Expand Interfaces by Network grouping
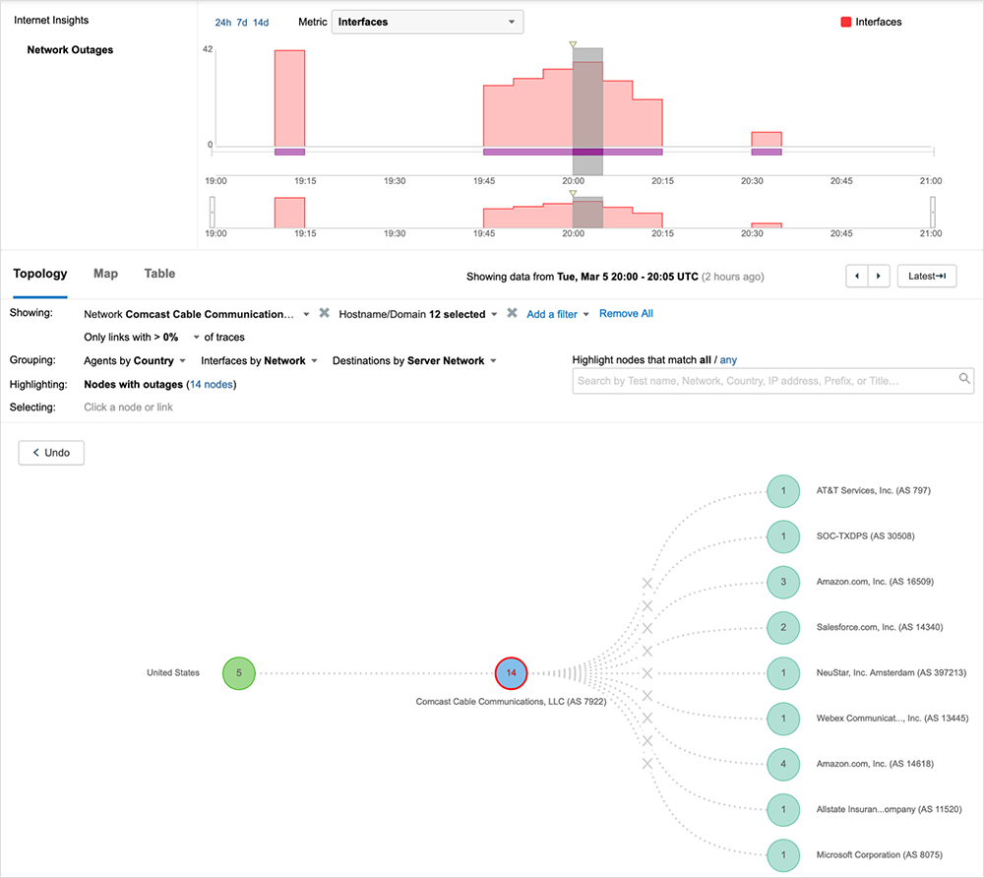This screenshot has width=984, height=878. coord(259,361)
